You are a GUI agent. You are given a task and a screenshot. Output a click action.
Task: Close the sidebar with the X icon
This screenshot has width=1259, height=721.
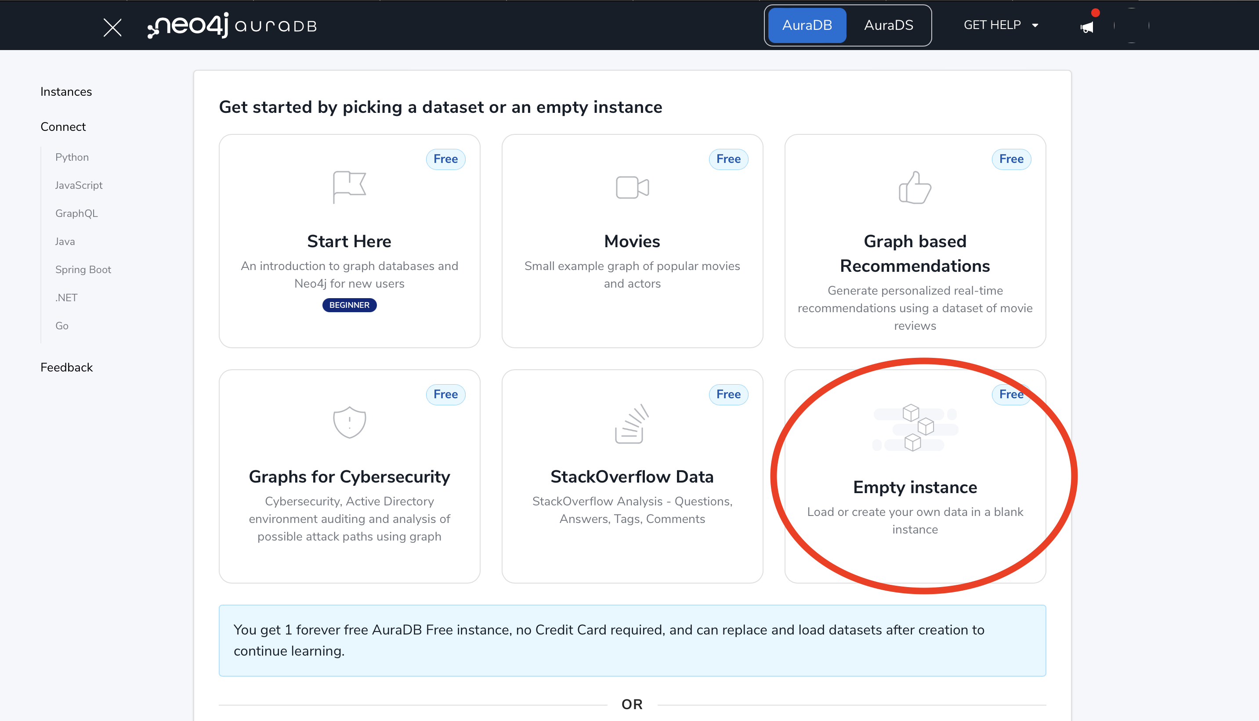112,27
